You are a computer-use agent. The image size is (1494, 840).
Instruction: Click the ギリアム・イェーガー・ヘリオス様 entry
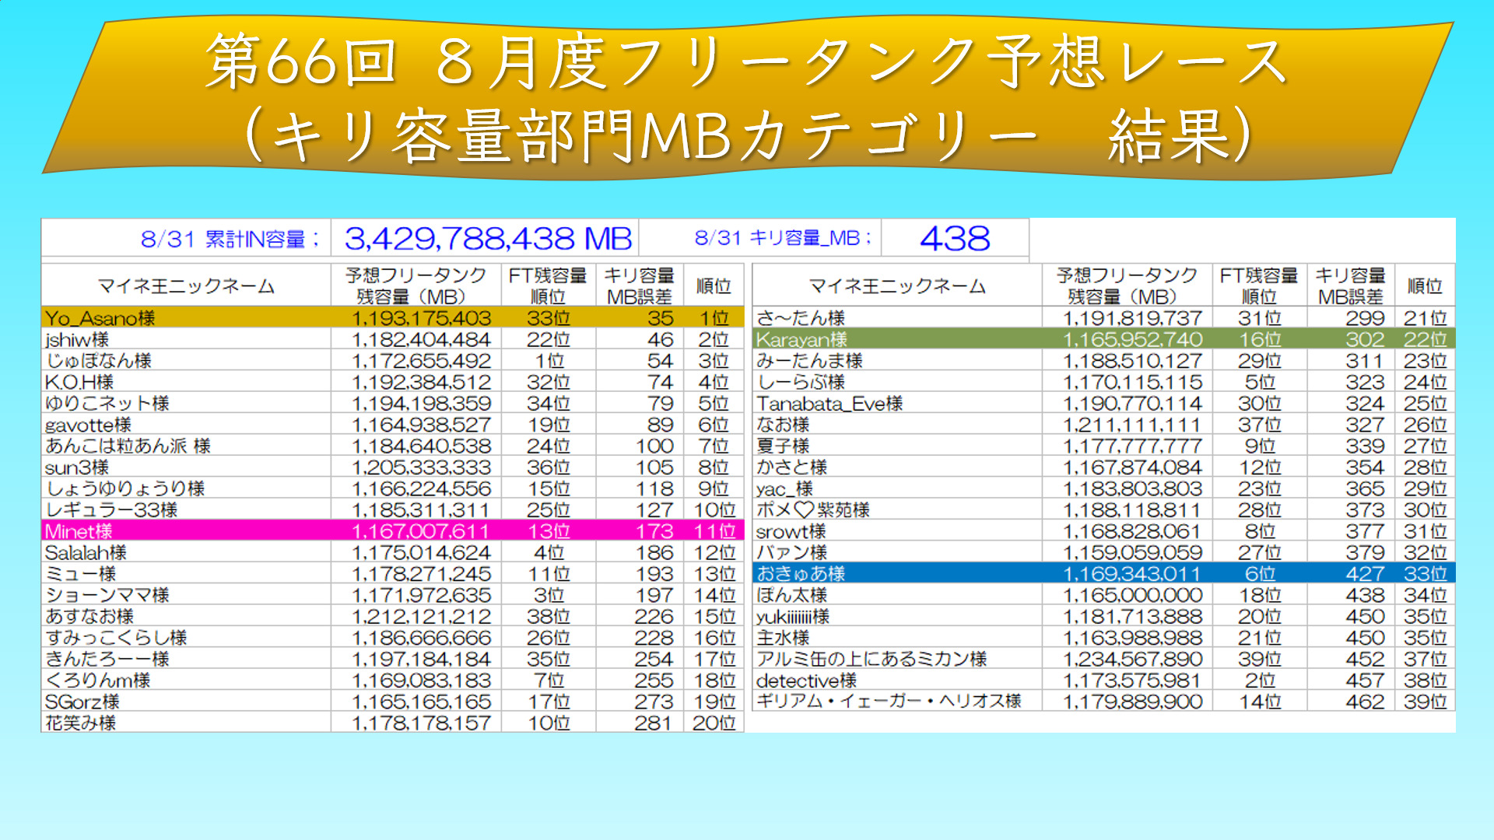pyautogui.click(x=888, y=702)
